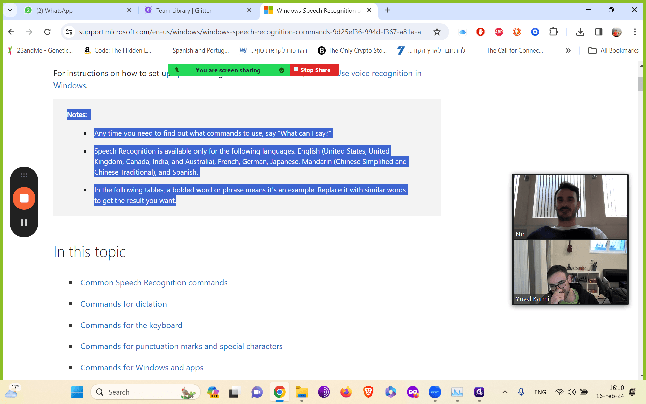Expand the tab search dropdown arrow
This screenshot has height=404, width=646.
(10, 10)
